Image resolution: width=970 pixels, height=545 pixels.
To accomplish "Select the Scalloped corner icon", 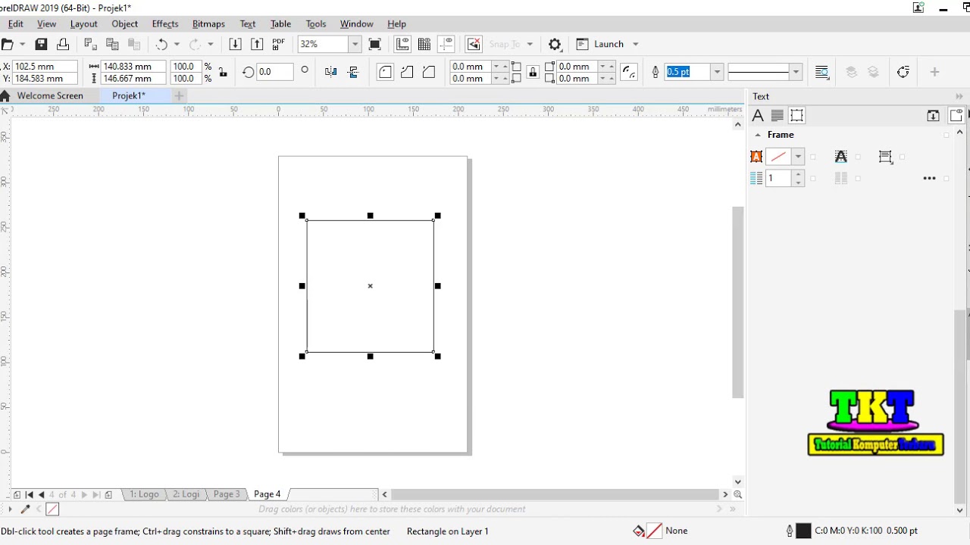I will pos(407,72).
